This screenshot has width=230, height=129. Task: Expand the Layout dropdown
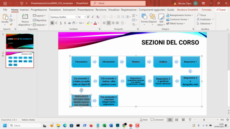[x=39, y=16]
